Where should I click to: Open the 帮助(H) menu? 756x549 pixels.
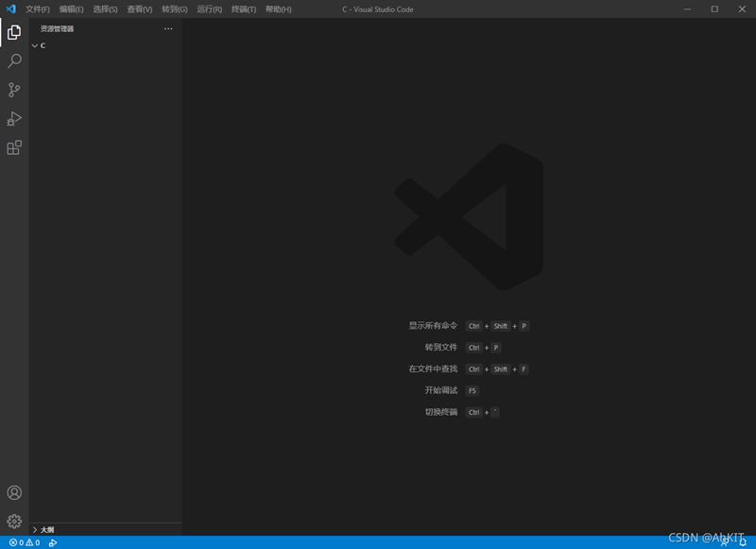tap(278, 9)
